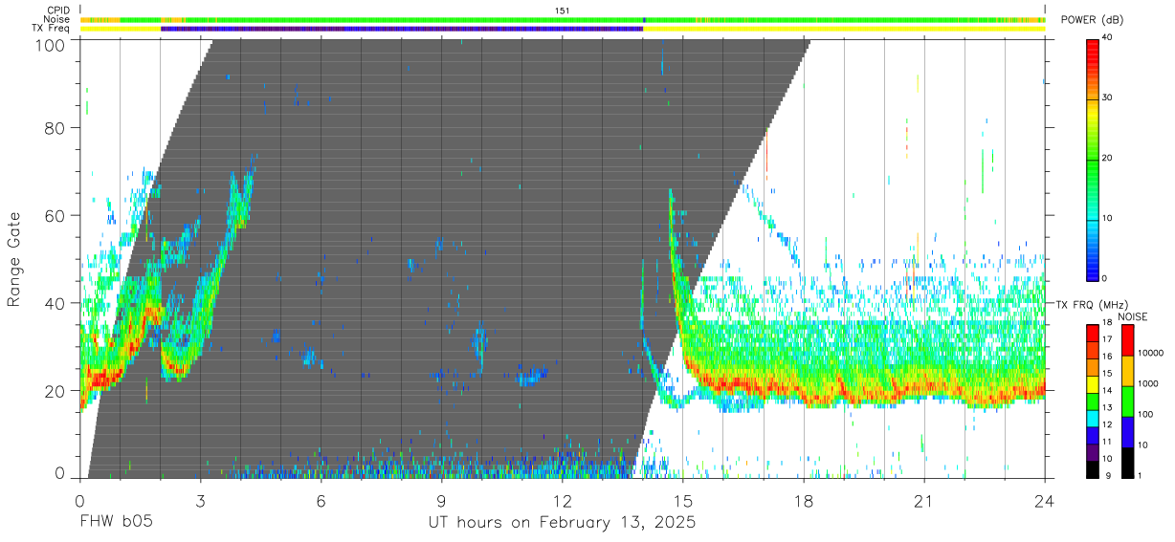Viewport: 1175px width, 542px height.
Task: Click the 24 tick on UT hours axis
Action: coord(1045,500)
